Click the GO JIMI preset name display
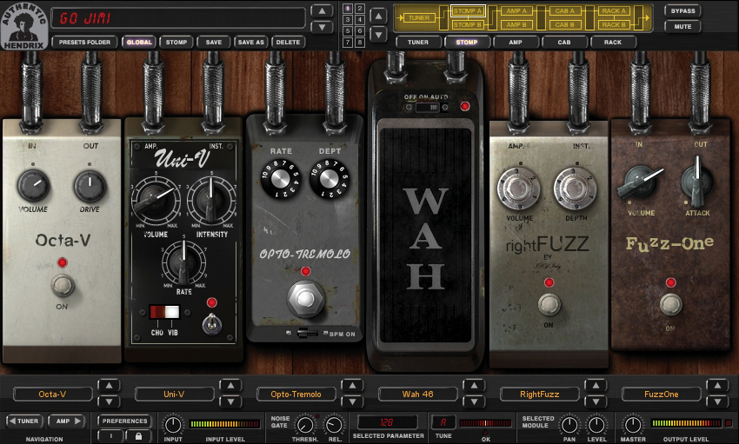The width and height of the screenshot is (739, 444). 178,18
